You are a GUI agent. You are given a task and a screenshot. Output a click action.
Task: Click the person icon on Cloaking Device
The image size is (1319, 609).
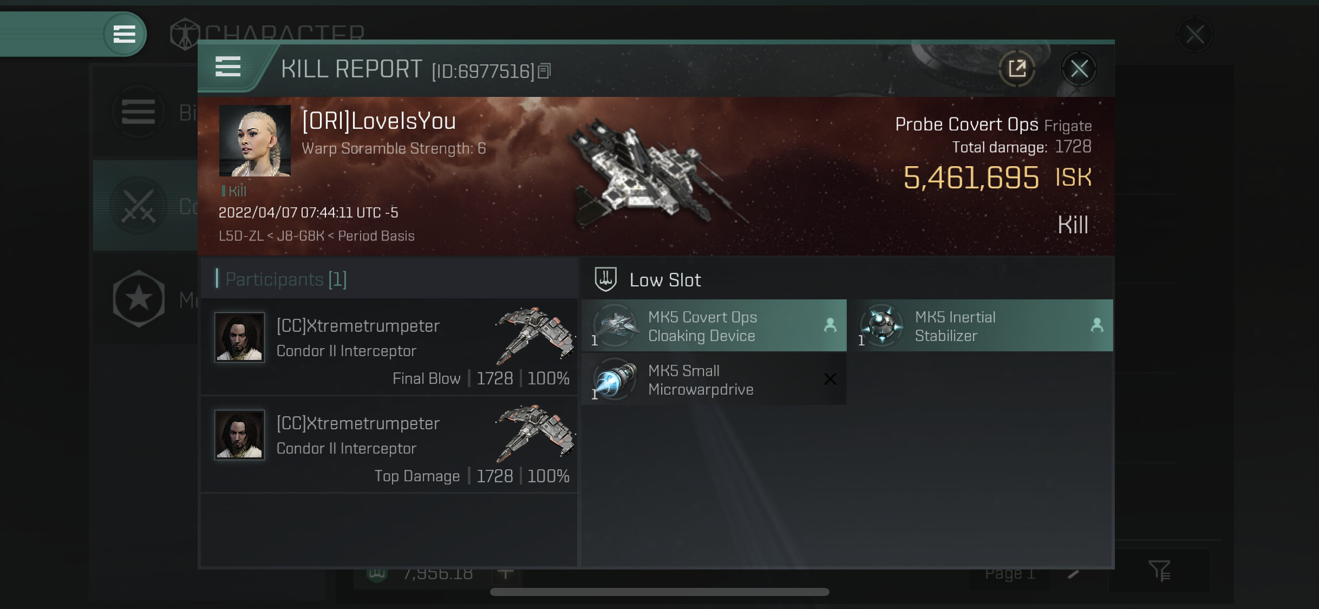[x=830, y=325]
